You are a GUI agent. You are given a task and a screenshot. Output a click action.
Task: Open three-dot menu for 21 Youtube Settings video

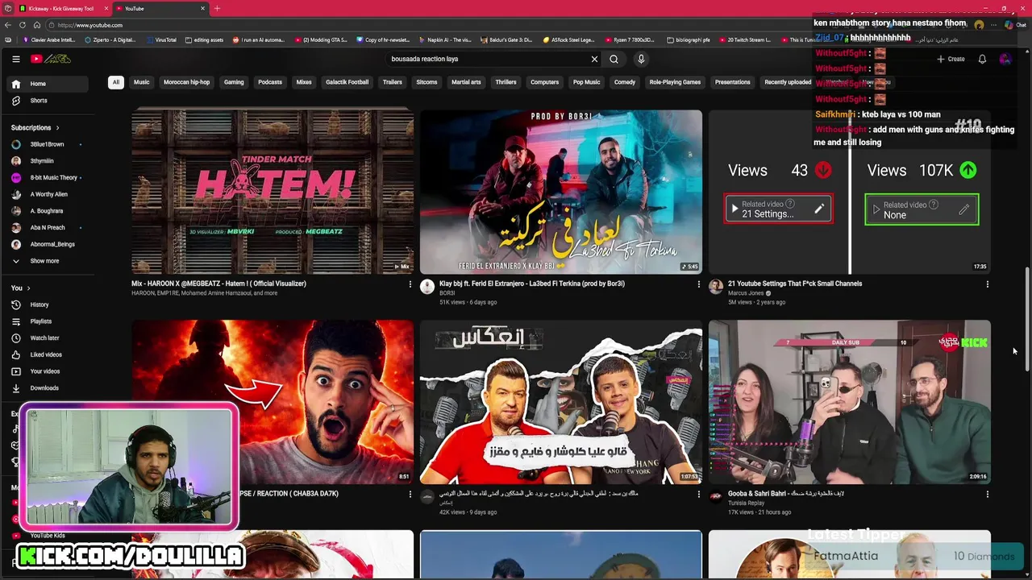point(987,284)
